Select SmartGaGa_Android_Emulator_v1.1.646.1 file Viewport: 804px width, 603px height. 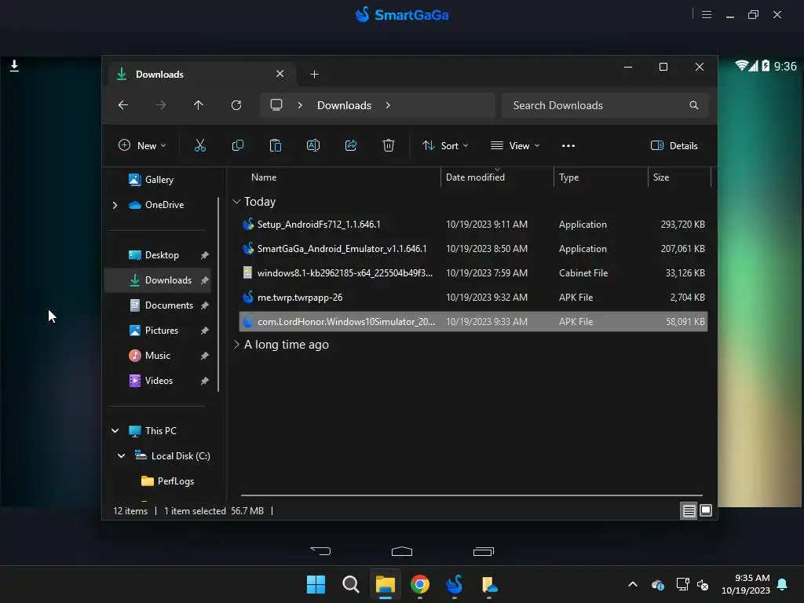(473, 249)
